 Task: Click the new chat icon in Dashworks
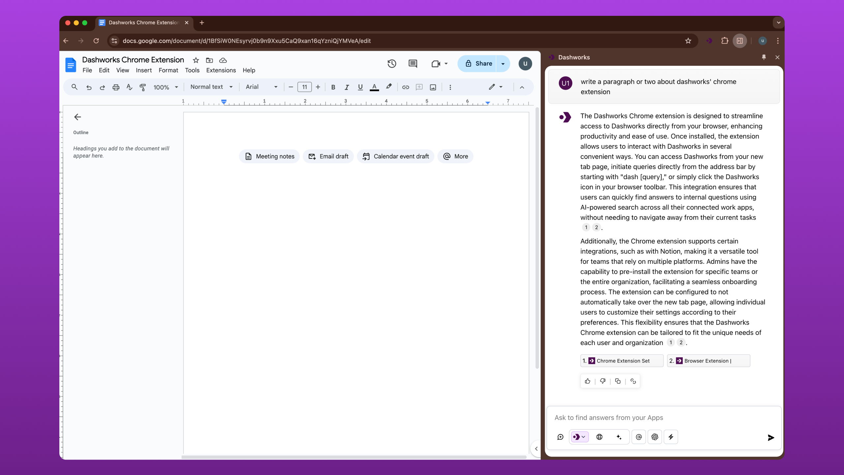point(560,437)
